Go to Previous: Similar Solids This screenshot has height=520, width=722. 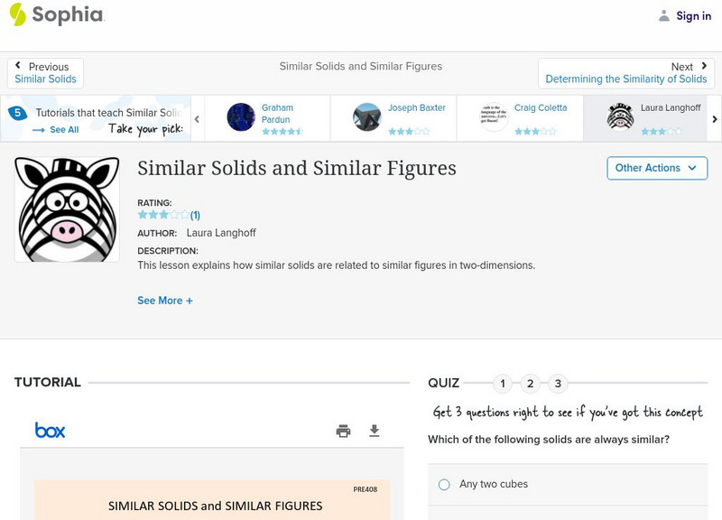[x=45, y=73]
